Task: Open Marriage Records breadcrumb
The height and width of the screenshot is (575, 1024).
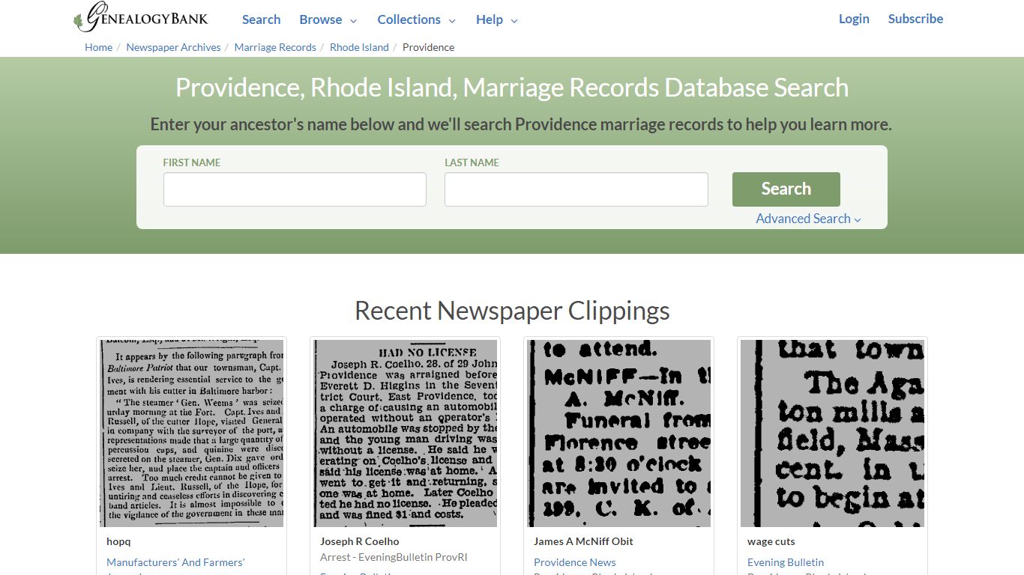Action: [x=275, y=47]
